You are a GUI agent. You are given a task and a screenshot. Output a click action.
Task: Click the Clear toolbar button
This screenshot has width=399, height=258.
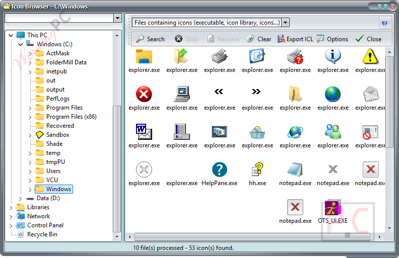tap(259, 39)
